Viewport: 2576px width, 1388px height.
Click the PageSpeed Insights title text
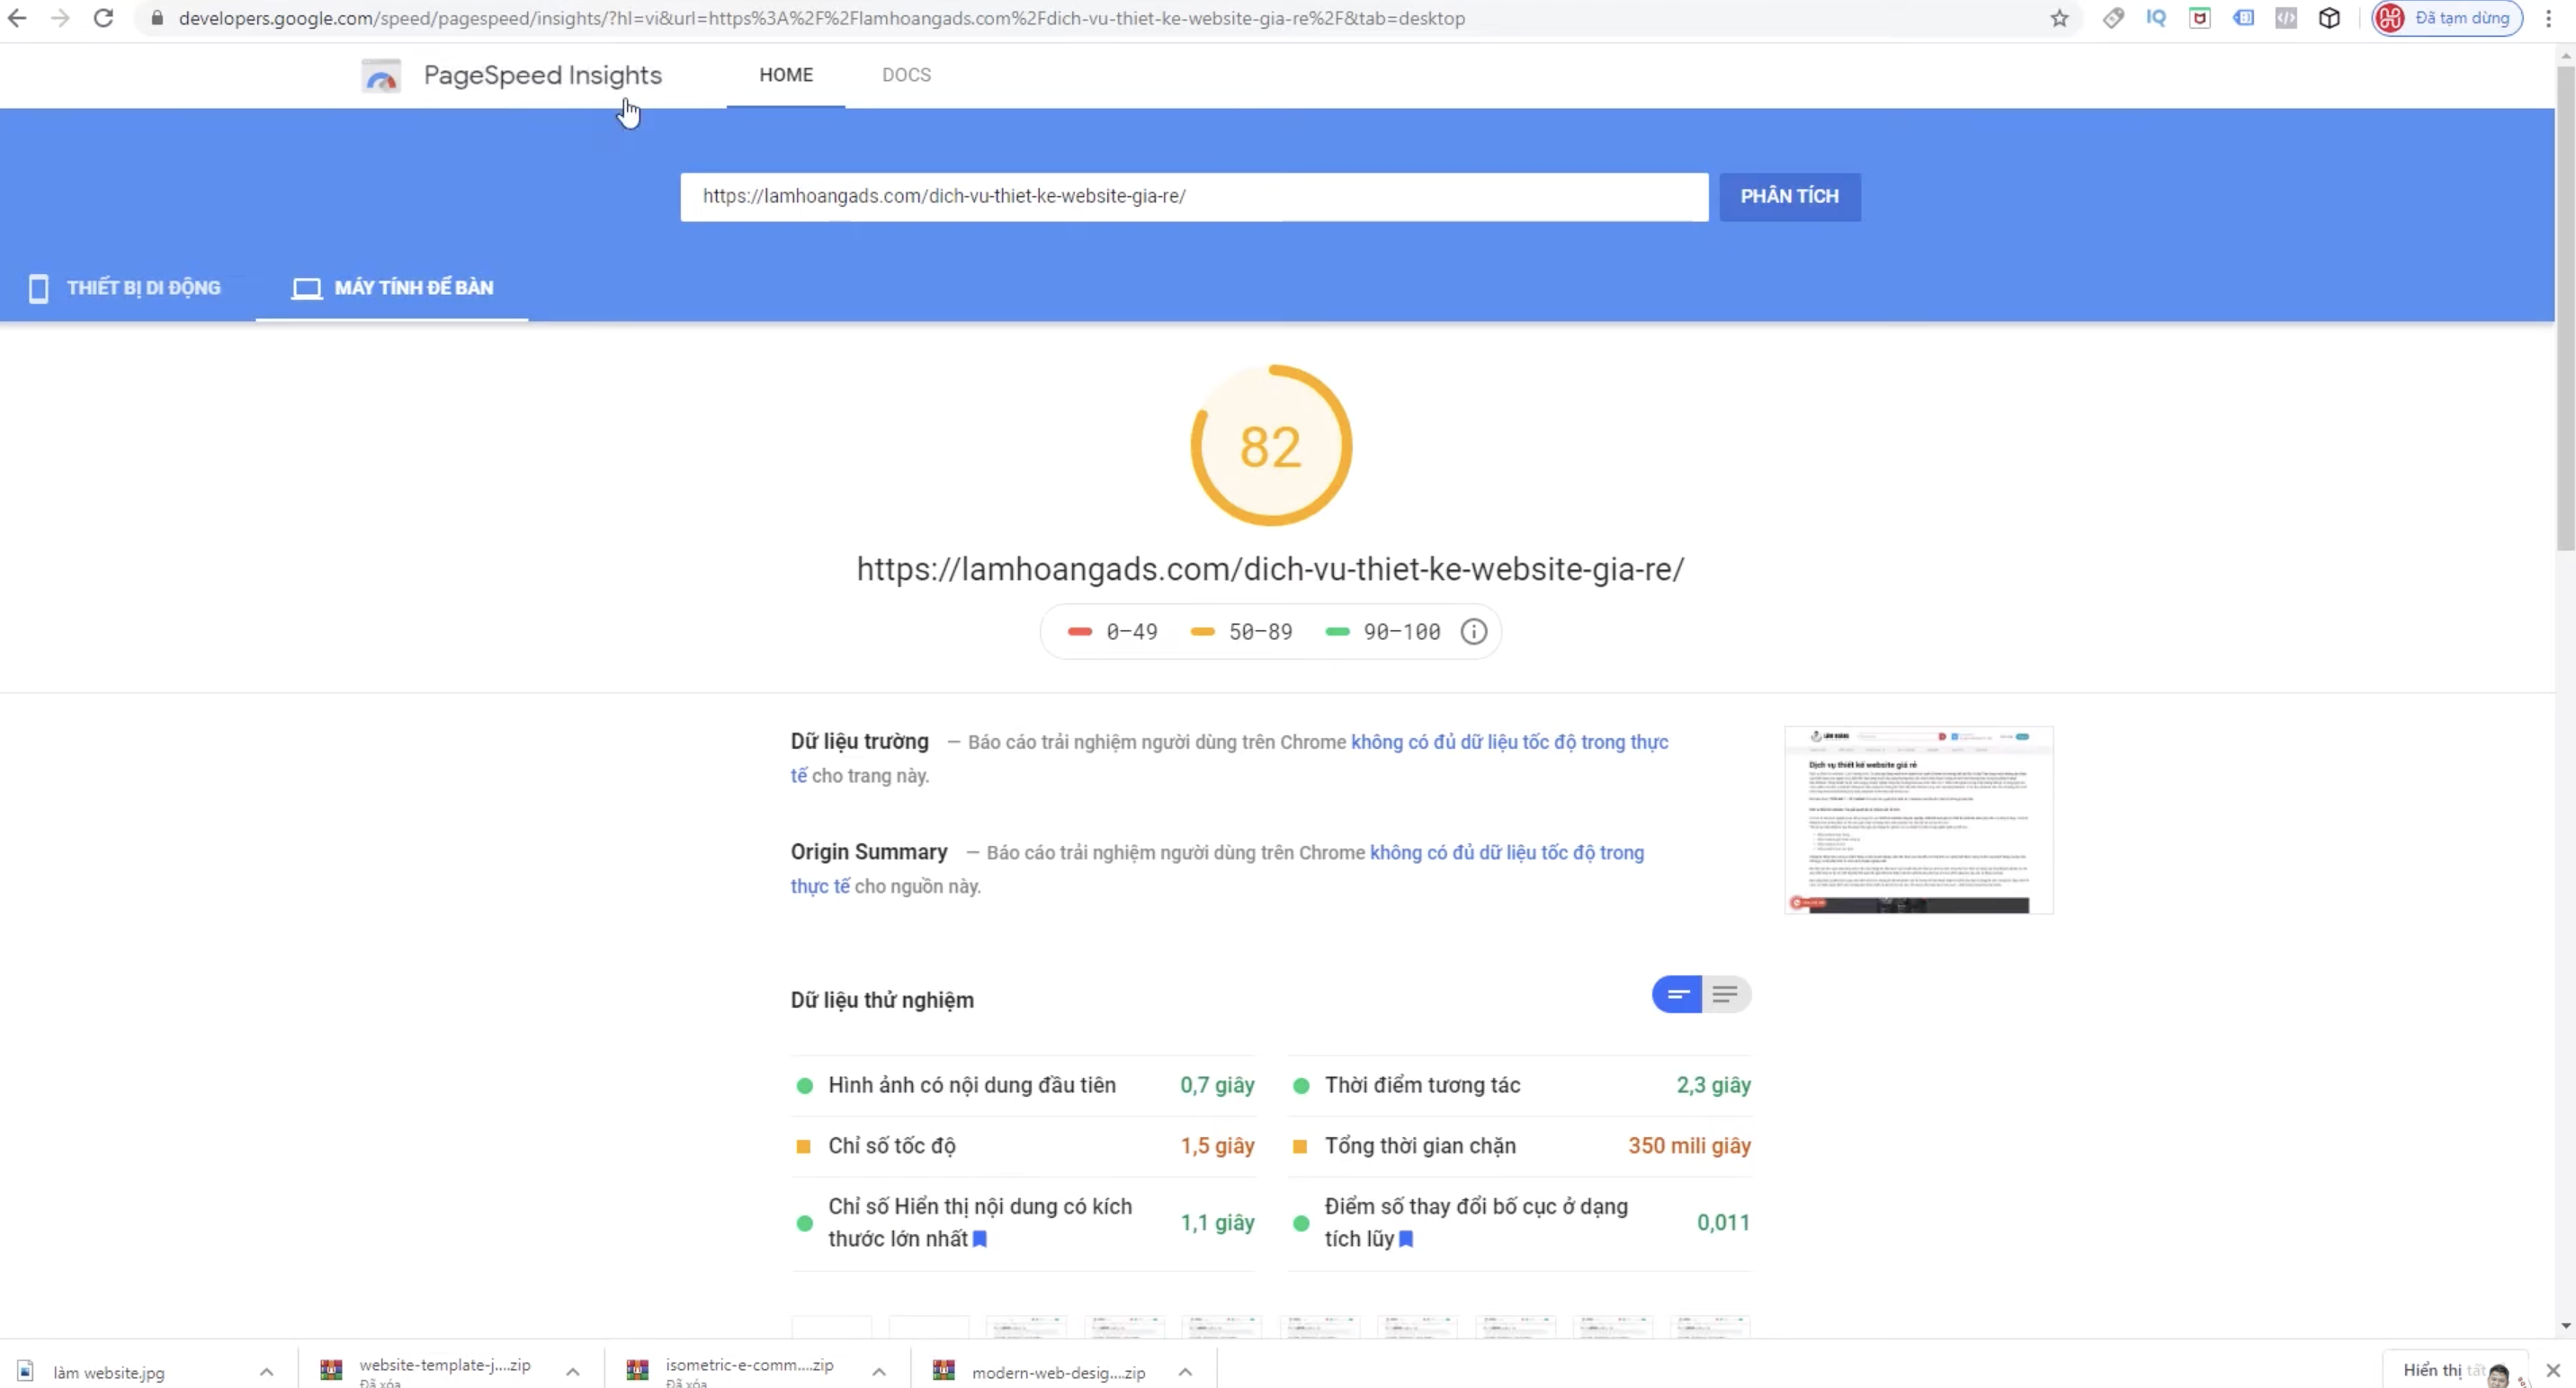pyautogui.click(x=543, y=75)
